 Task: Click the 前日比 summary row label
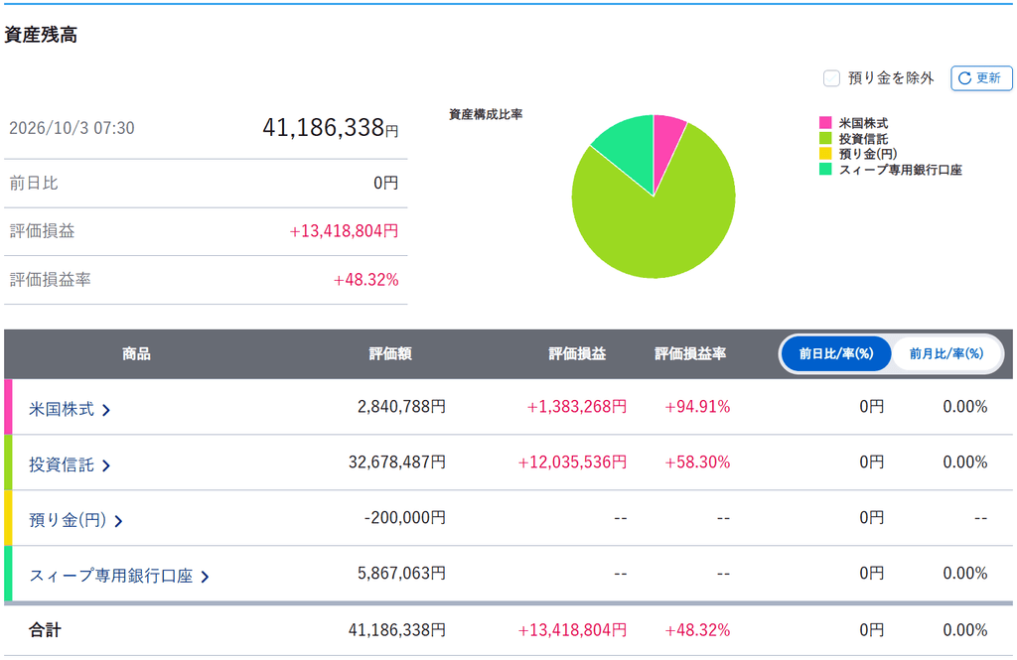point(34,184)
